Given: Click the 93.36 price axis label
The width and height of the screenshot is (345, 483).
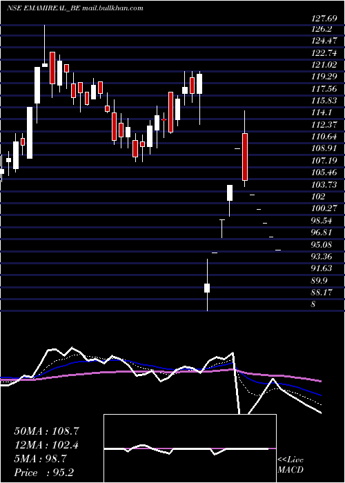Looking at the screenshot, I should point(323,257).
